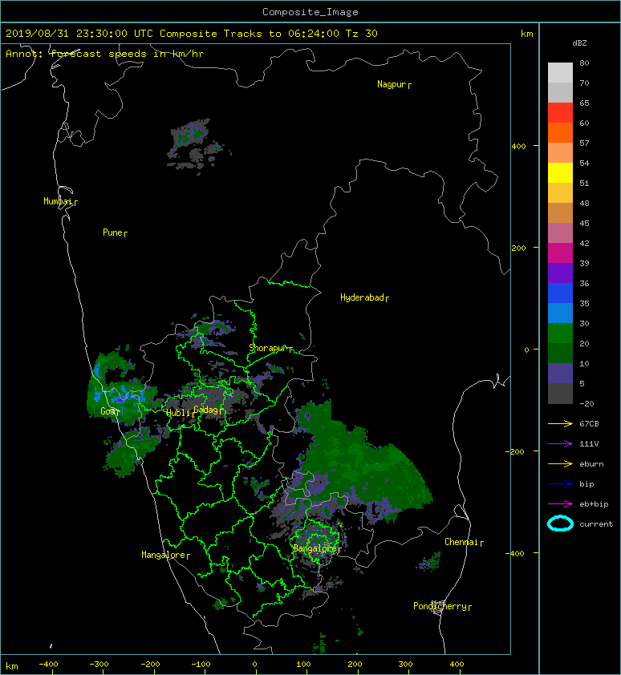Click the Goa label on the coast
621x675 pixels.
click(108, 411)
